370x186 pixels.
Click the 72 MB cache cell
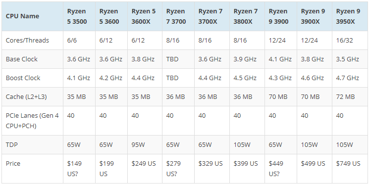tap(350, 97)
